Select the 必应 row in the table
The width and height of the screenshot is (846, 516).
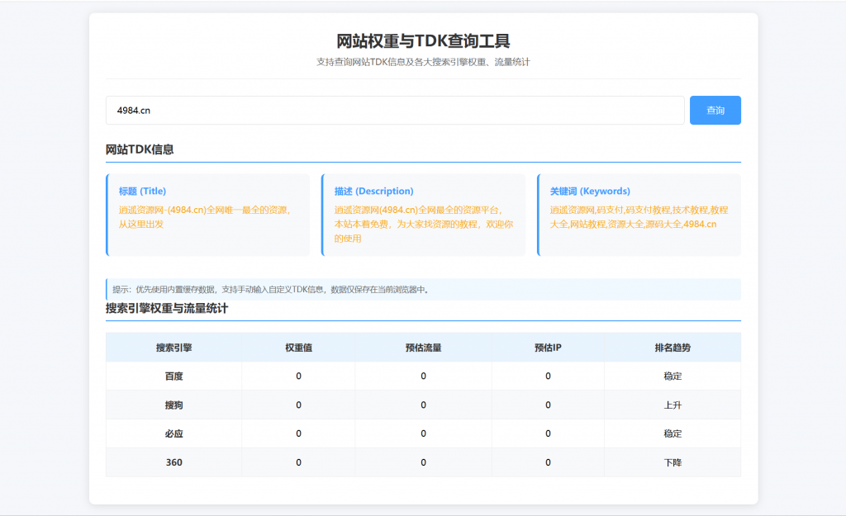point(174,433)
